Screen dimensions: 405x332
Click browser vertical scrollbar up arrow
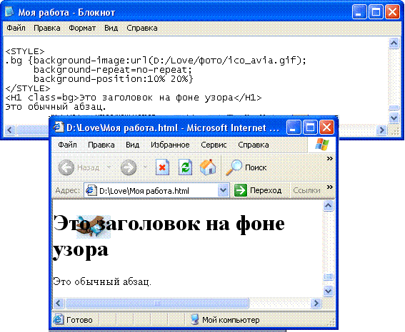pos(328,205)
